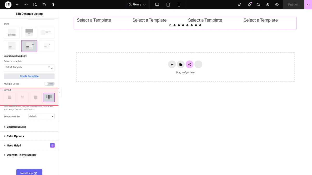This screenshot has width=312, height=175.
Task: Open the revision history icon
Action: 44,5
